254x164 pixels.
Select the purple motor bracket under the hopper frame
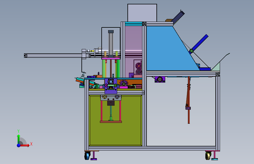pyautogui.click(x=160, y=79)
